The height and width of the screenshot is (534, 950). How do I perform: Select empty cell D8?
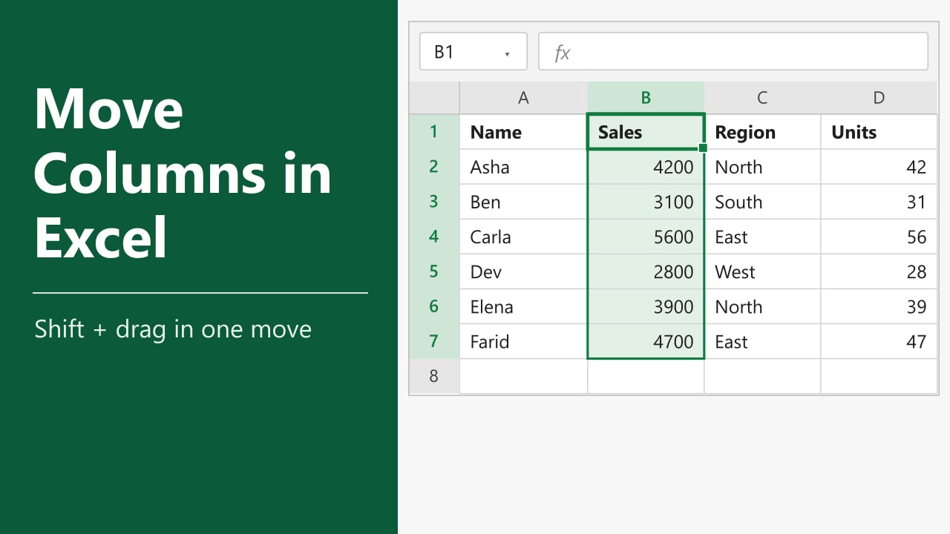pyautogui.click(x=879, y=376)
